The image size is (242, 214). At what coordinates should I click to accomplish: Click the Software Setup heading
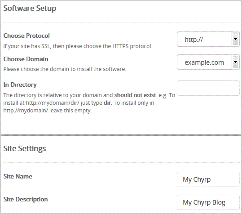click(30, 9)
